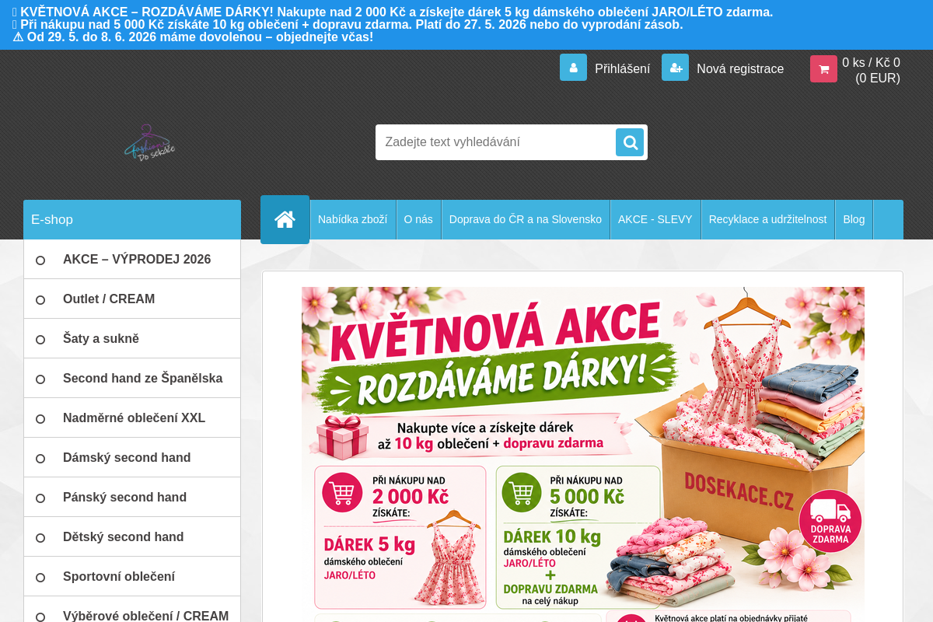Click the Do sekáče store logo

pyautogui.click(x=149, y=142)
